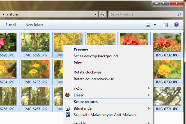Select the IMG_6735.JPG thumbnail
This screenshot has width=186, height=124.
(35, 69)
